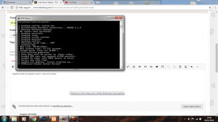Insert a hyperlink with the chain icon

140,67
